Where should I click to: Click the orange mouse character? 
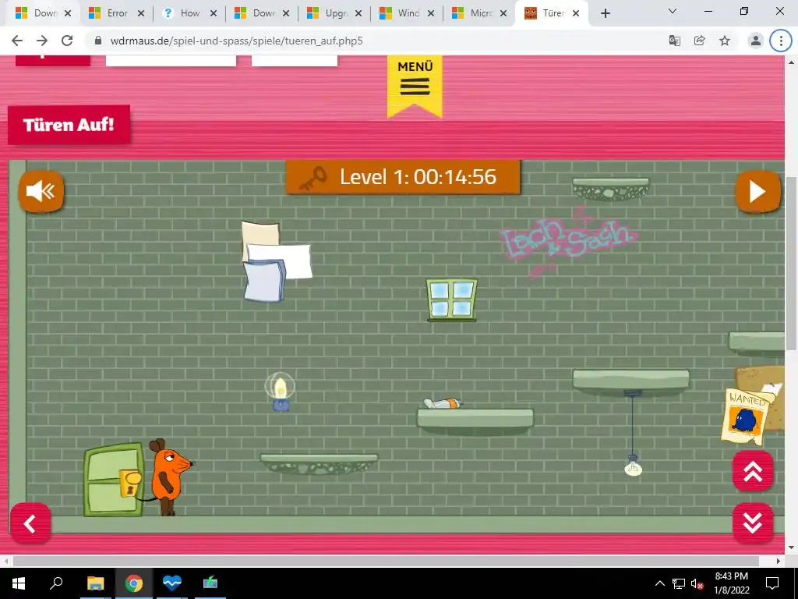[x=170, y=477]
